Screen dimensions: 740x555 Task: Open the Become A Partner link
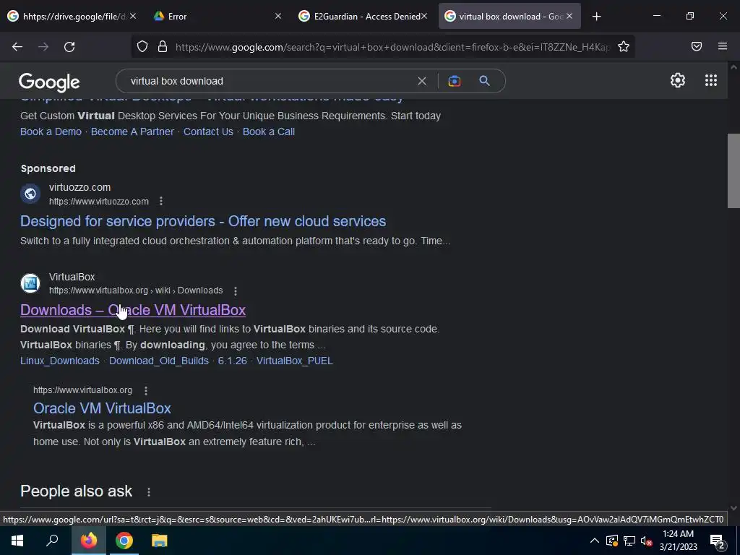132,132
